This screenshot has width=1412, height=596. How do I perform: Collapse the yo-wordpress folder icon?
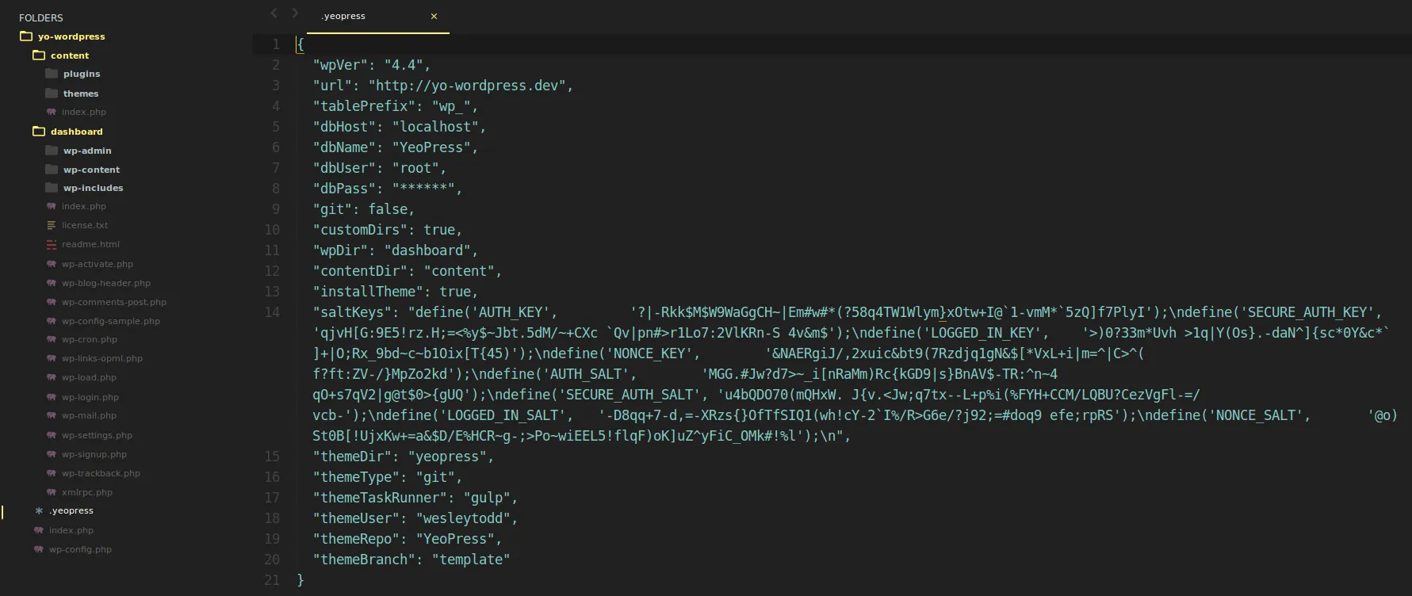point(26,36)
